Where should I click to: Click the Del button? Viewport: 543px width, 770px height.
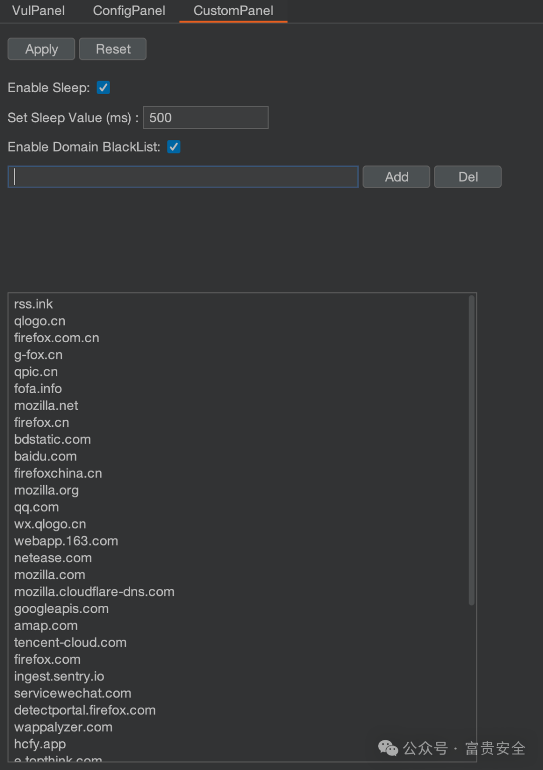point(468,177)
